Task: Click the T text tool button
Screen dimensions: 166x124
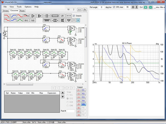Action: coord(74,21)
